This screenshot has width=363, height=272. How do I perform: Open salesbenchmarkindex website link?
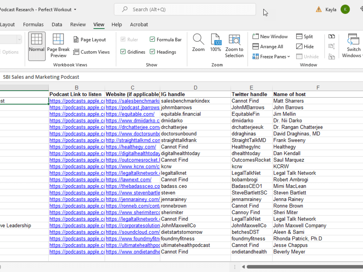[132, 101]
